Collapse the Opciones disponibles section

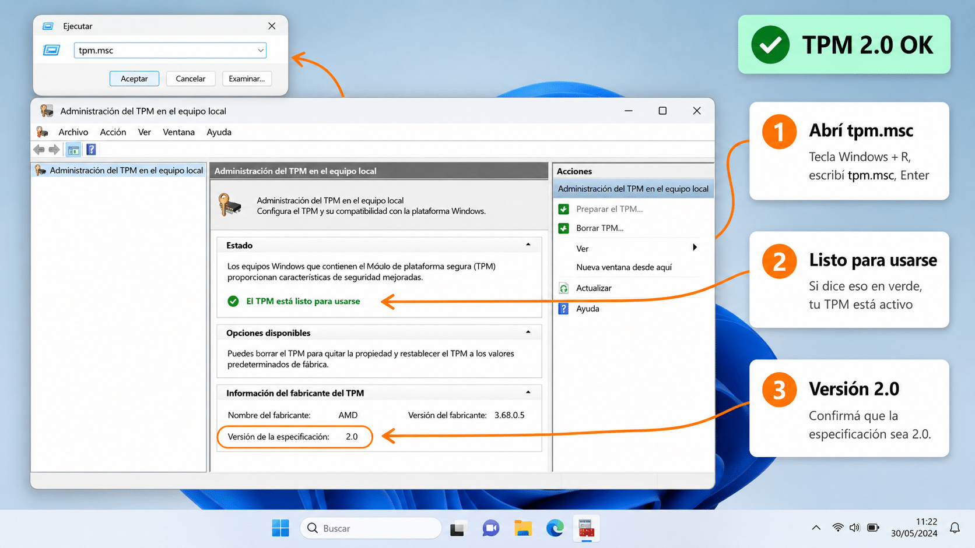[x=528, y=332]
